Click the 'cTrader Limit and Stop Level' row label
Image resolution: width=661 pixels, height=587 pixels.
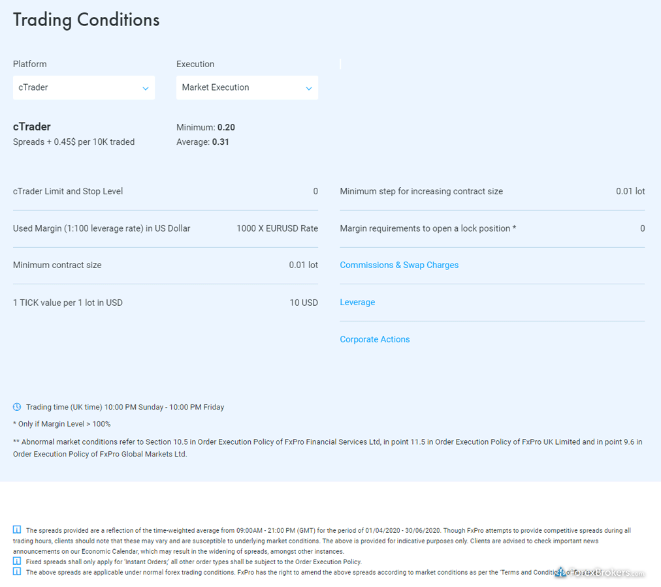(68, 191)
